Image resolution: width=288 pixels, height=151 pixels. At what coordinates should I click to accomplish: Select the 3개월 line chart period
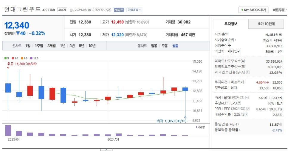(x=51, y=46)
